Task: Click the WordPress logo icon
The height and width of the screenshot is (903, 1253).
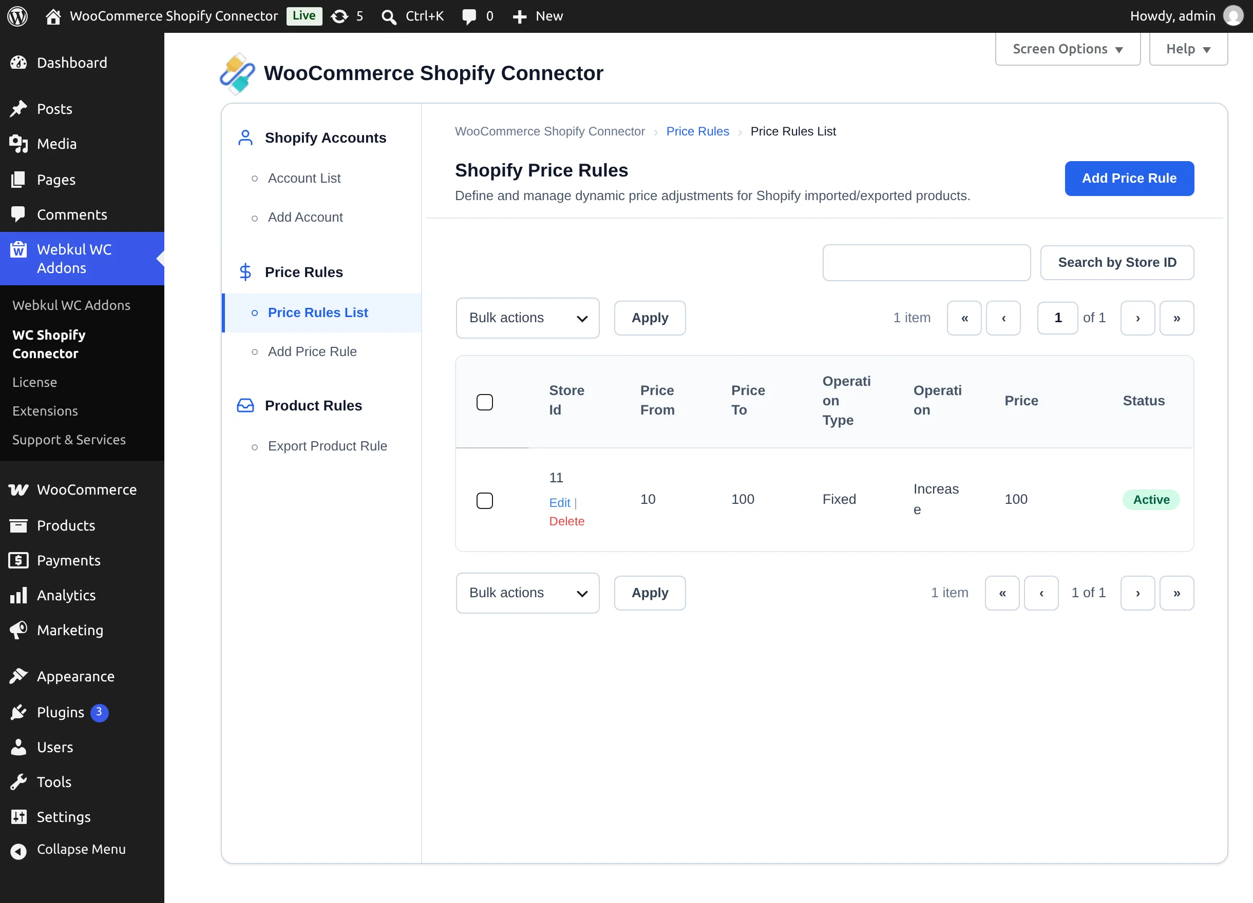Action: (x=17, y=16)
